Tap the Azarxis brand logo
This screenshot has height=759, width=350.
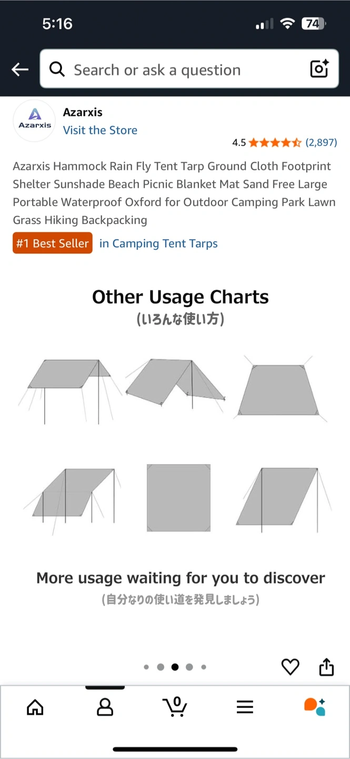pos(34,120)
